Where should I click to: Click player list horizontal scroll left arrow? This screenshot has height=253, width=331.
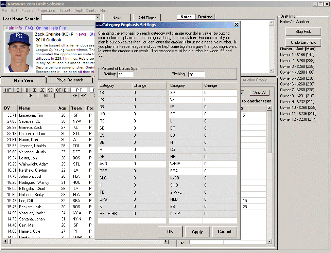coord(5,241)
